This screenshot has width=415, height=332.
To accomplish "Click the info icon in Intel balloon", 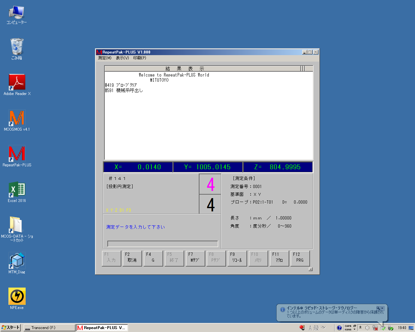I will point(282,310).
